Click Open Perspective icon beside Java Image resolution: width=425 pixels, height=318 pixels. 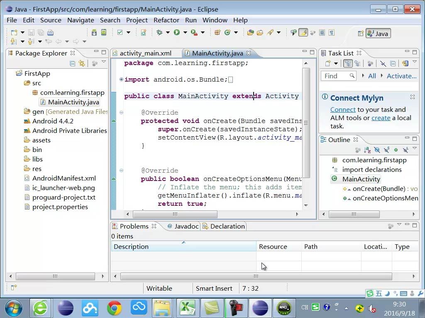pos(360,34)
